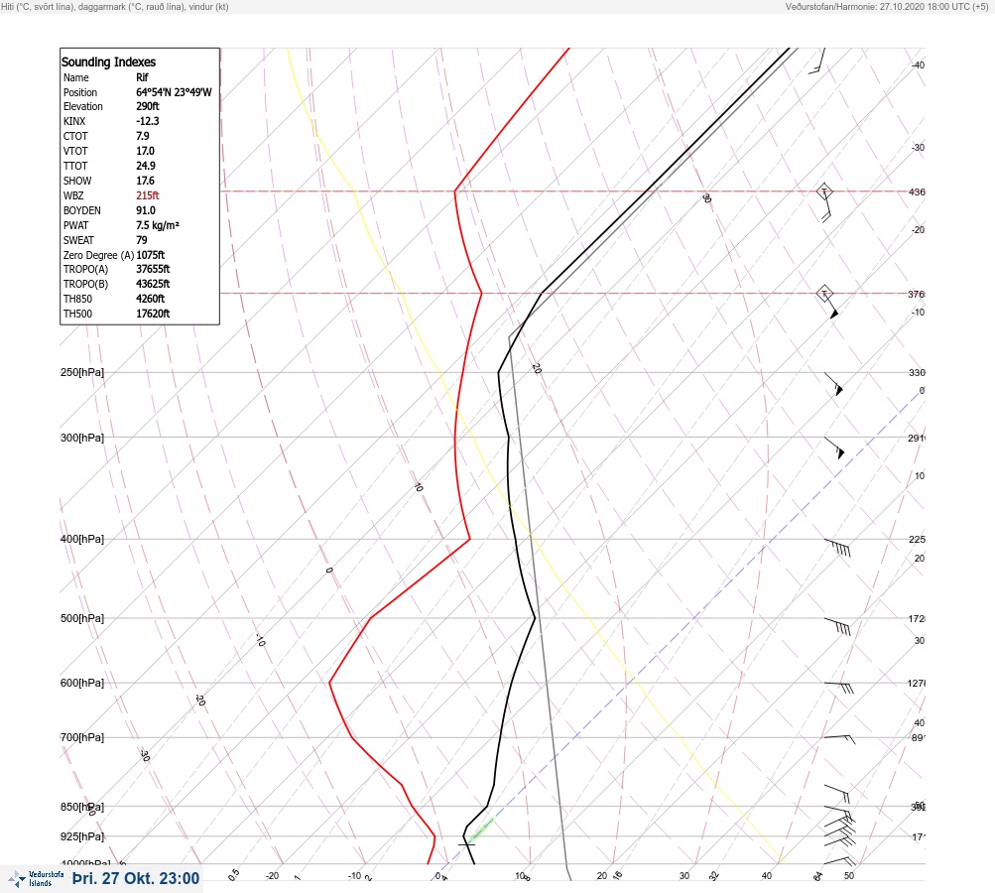Click the 'TROPO(A)' label

[x=85, y=269]
